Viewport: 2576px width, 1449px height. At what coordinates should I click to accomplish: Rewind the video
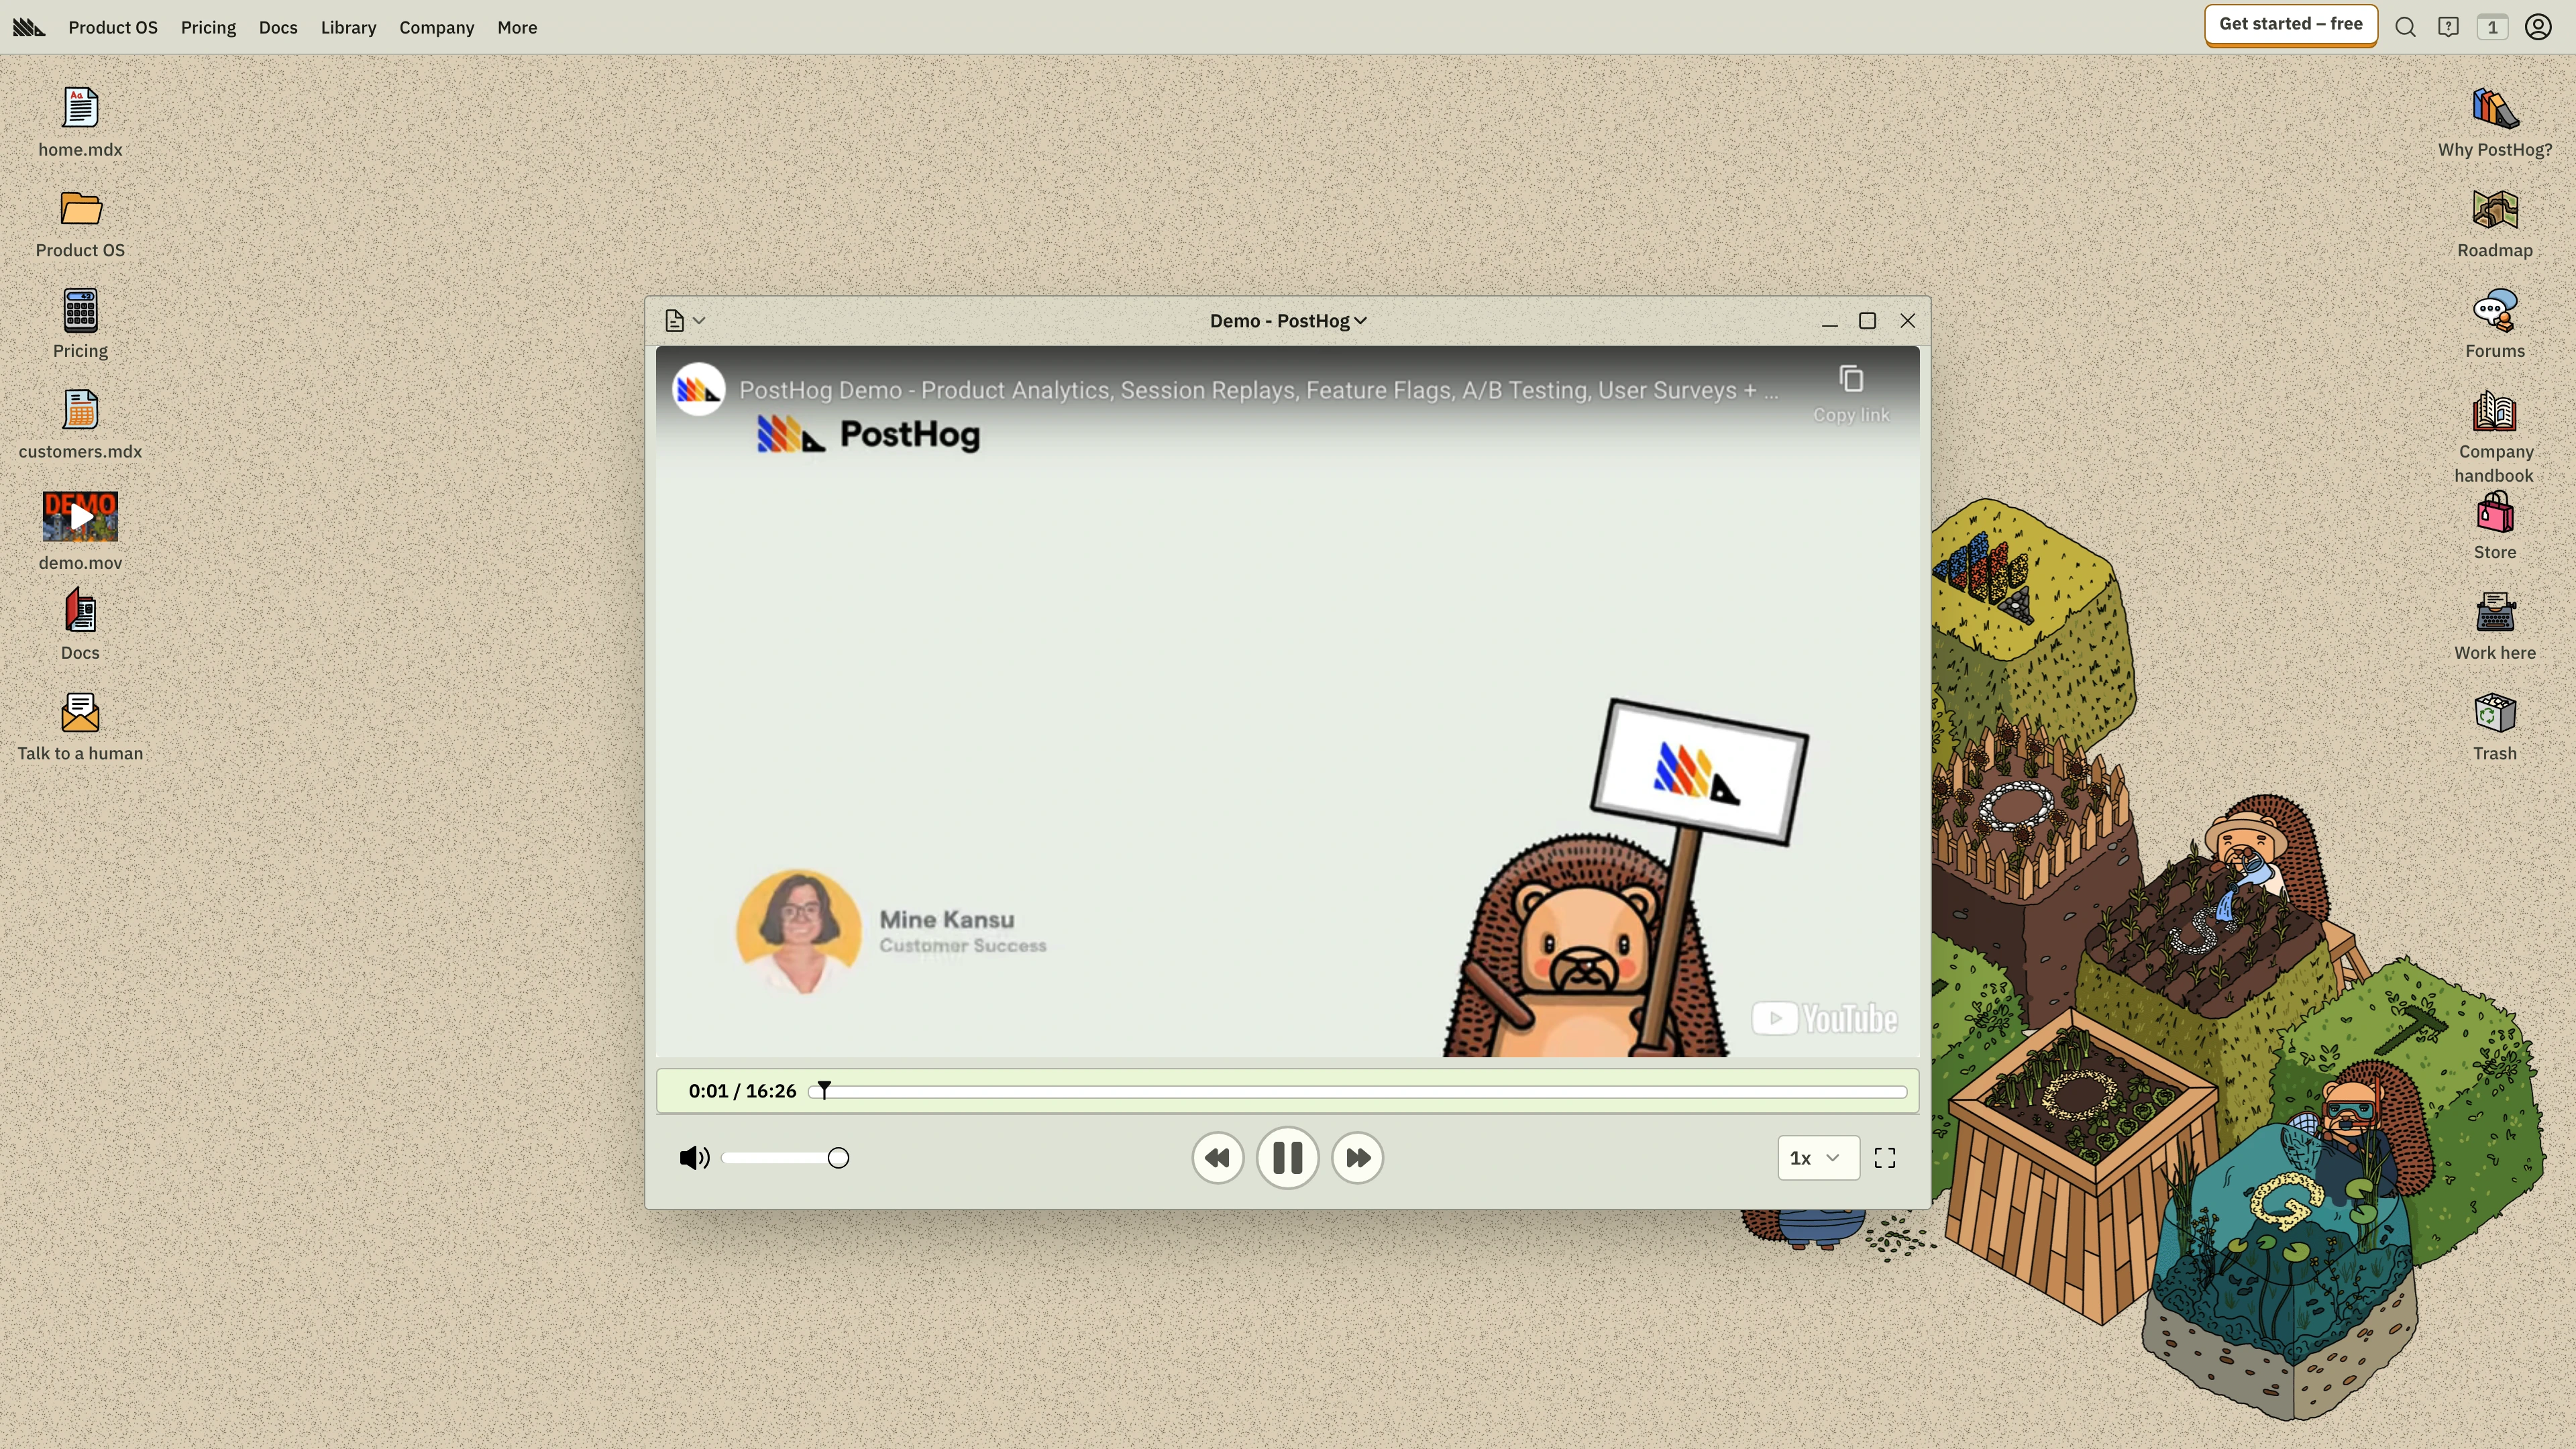(x=1217, y=1158)
